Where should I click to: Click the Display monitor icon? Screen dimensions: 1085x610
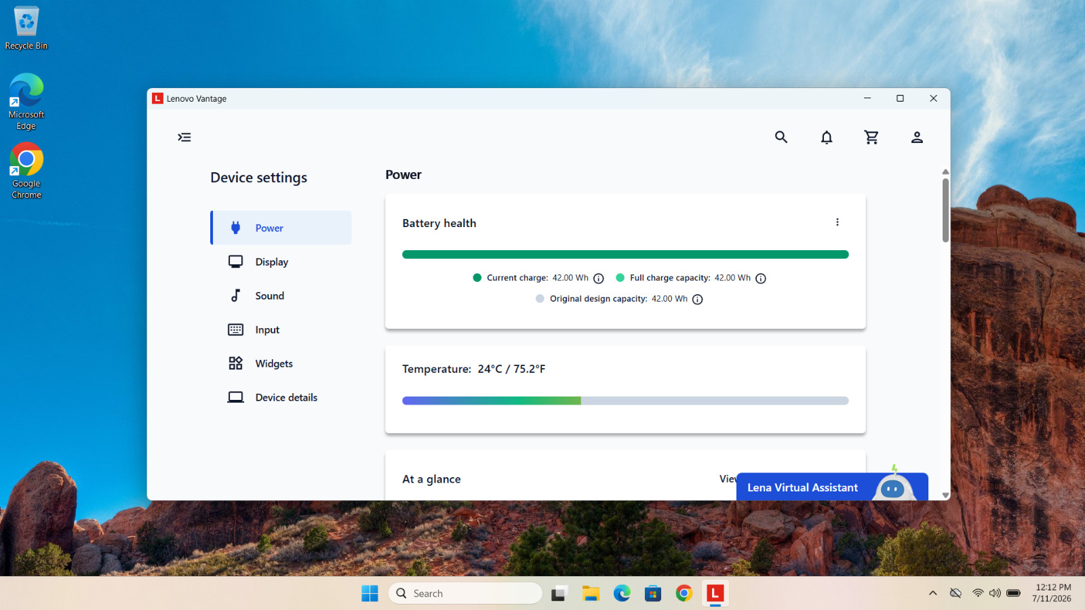(x=235, y=262)
